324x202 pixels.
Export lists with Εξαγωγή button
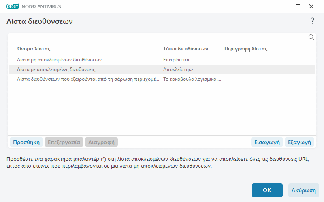tap(299, 142)
